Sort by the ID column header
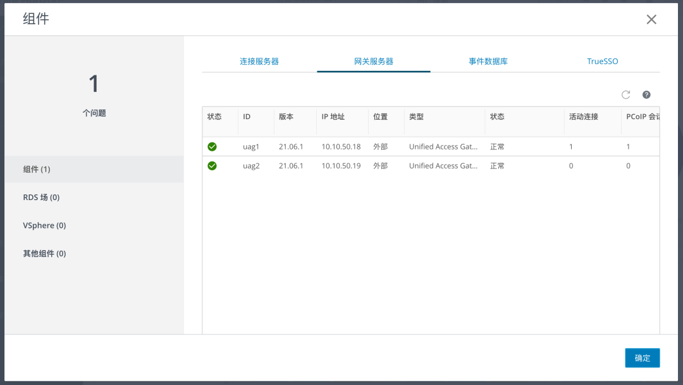Screen dimensions: 683x385 (x=247, y=117)
